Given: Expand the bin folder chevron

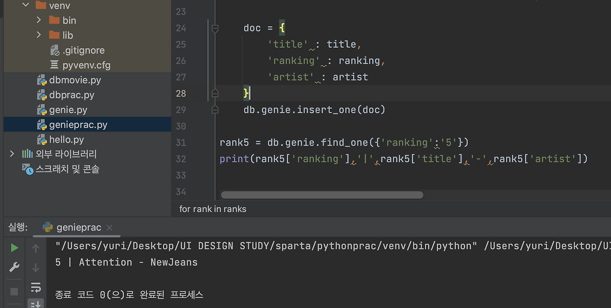Looking at the screenshot, I should (39, 20).
